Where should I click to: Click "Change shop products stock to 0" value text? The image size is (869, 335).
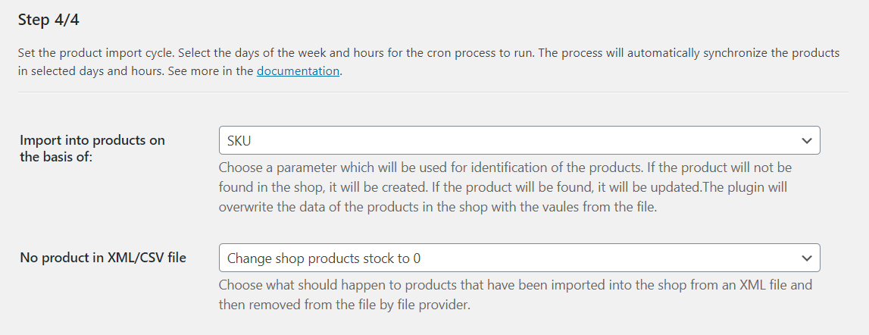[x=324, y=258]
